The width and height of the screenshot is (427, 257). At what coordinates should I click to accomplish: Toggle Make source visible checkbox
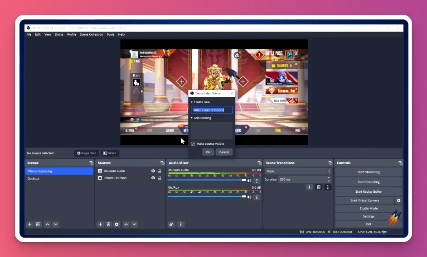click(x=193, y=143)
